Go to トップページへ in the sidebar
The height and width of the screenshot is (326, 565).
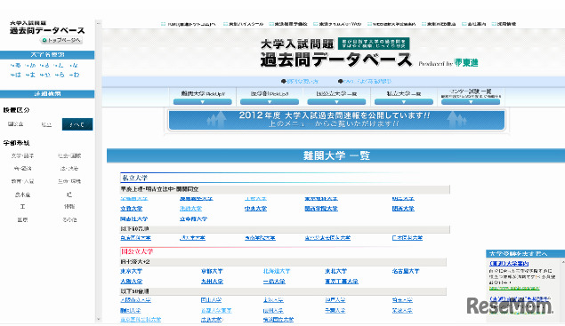[61, 40]
